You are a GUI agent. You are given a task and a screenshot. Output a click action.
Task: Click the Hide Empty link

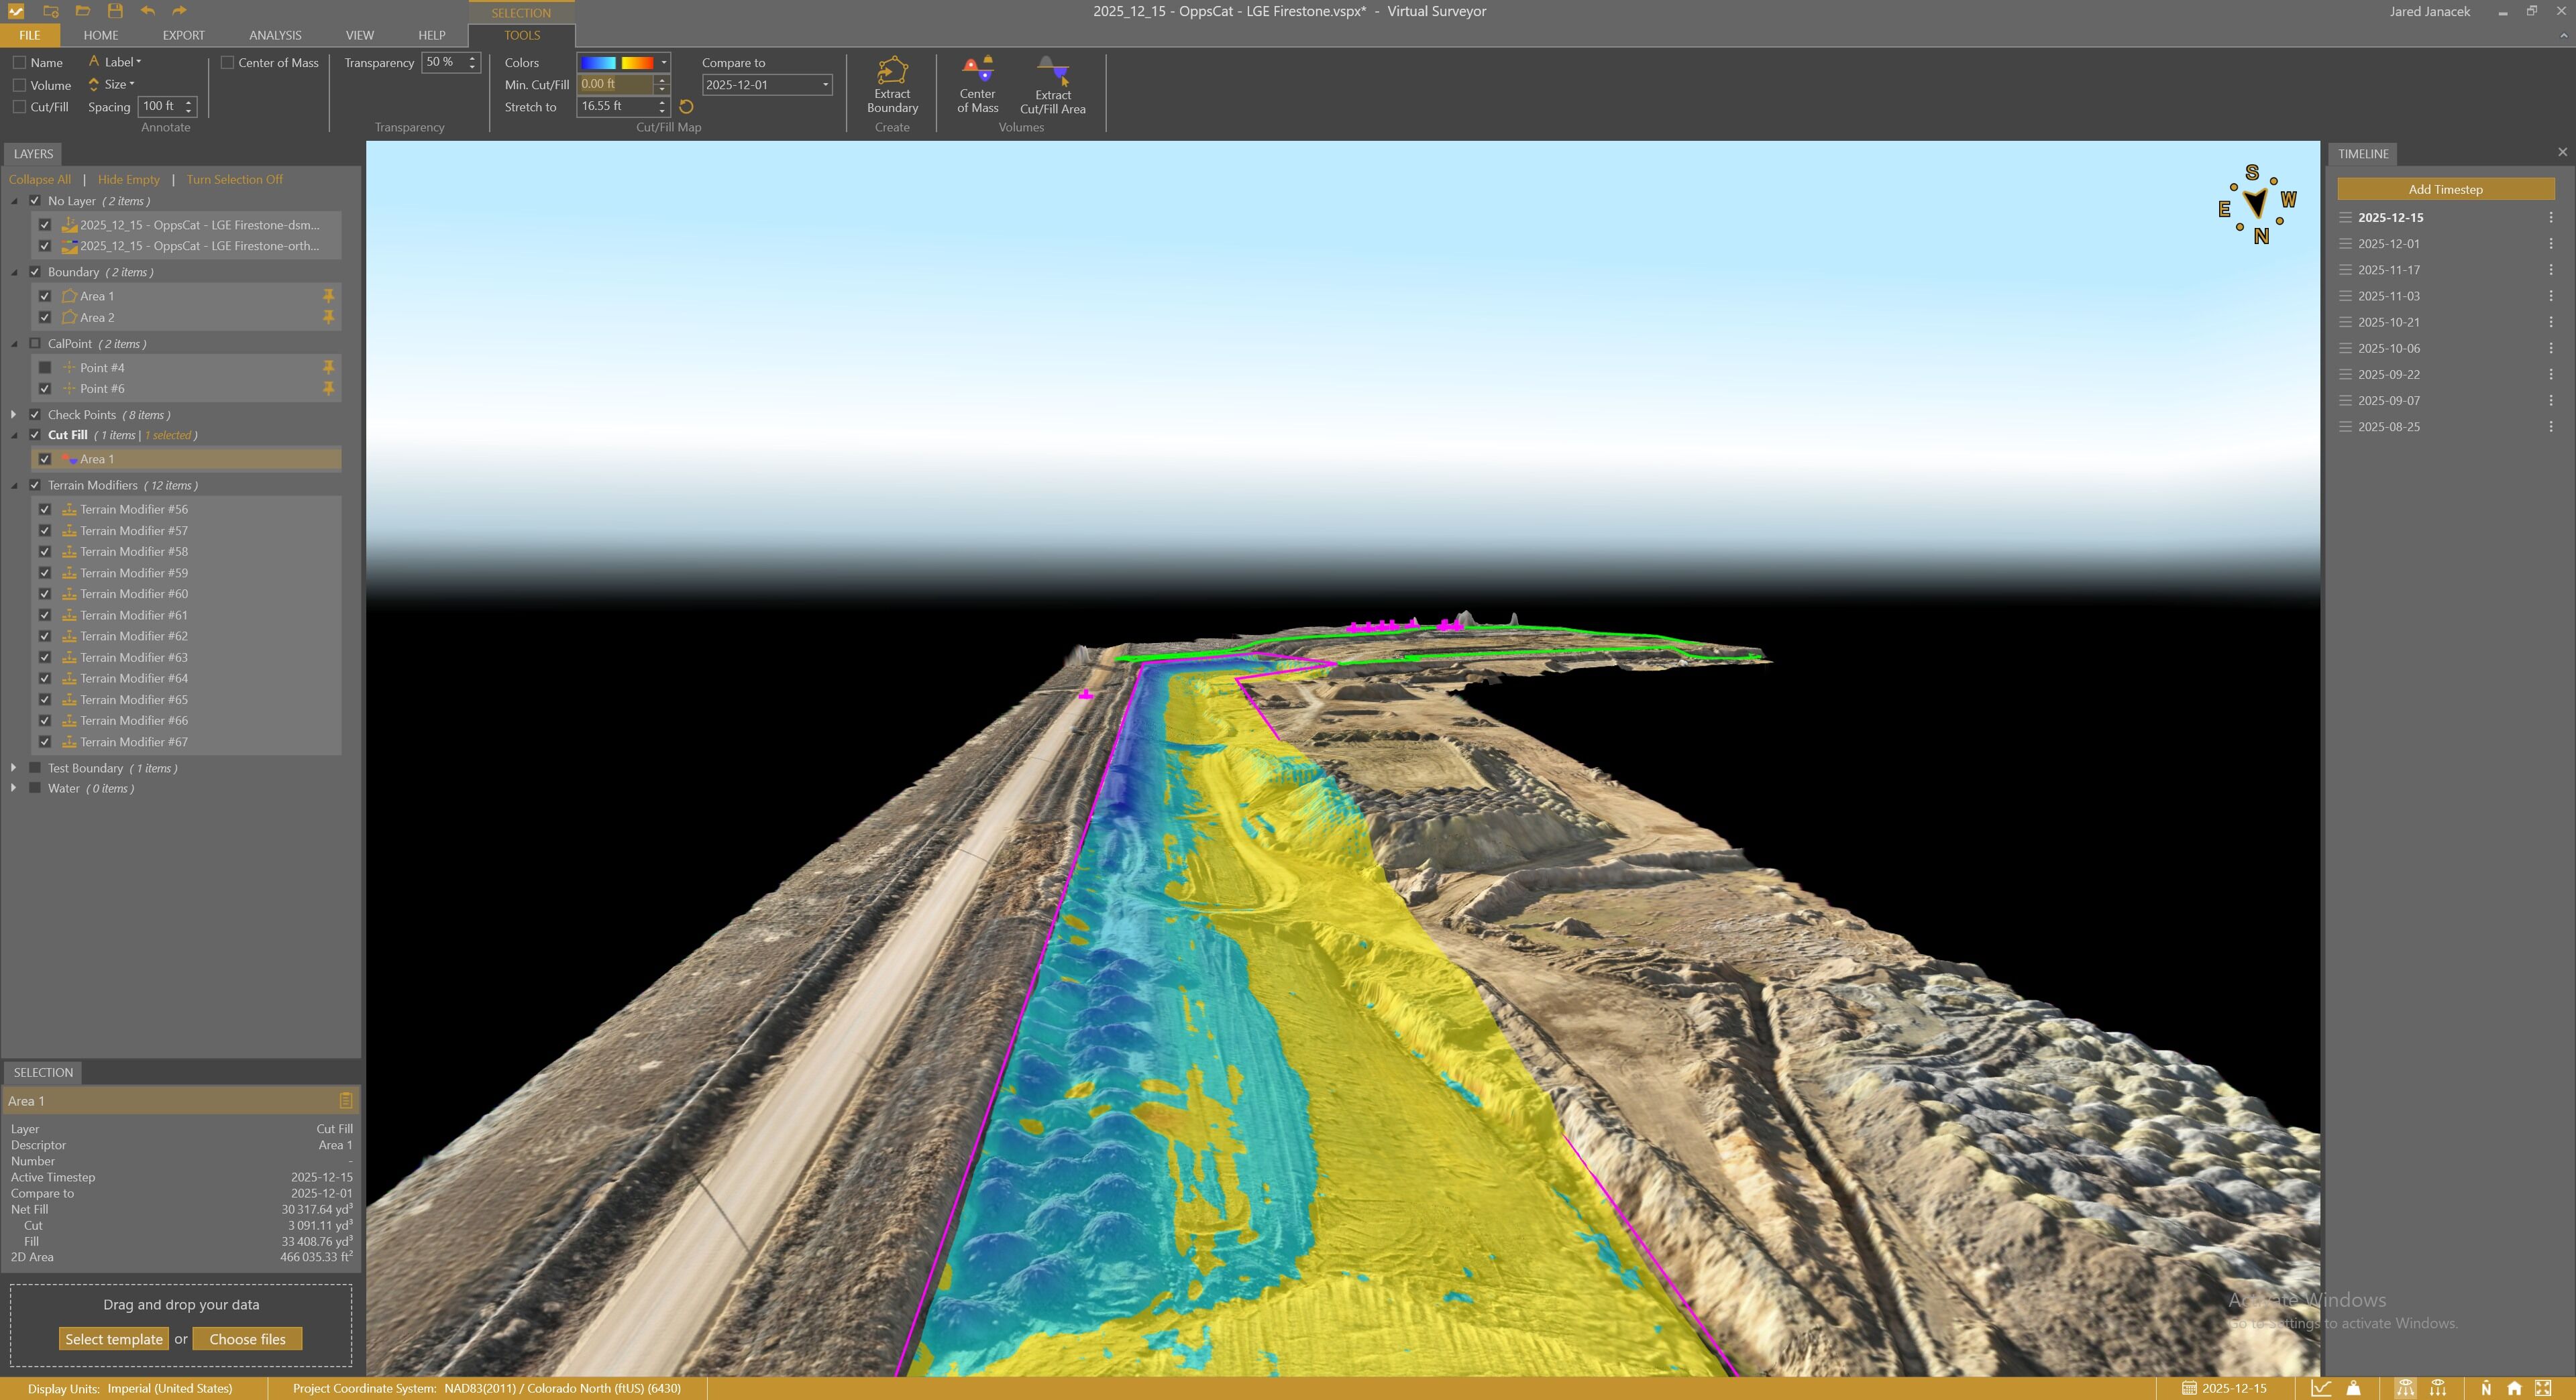pyautogui.click(x=129, y=180)
